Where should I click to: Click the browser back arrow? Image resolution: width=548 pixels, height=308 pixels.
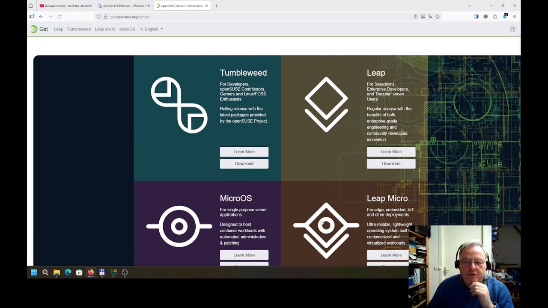point(41,17)
